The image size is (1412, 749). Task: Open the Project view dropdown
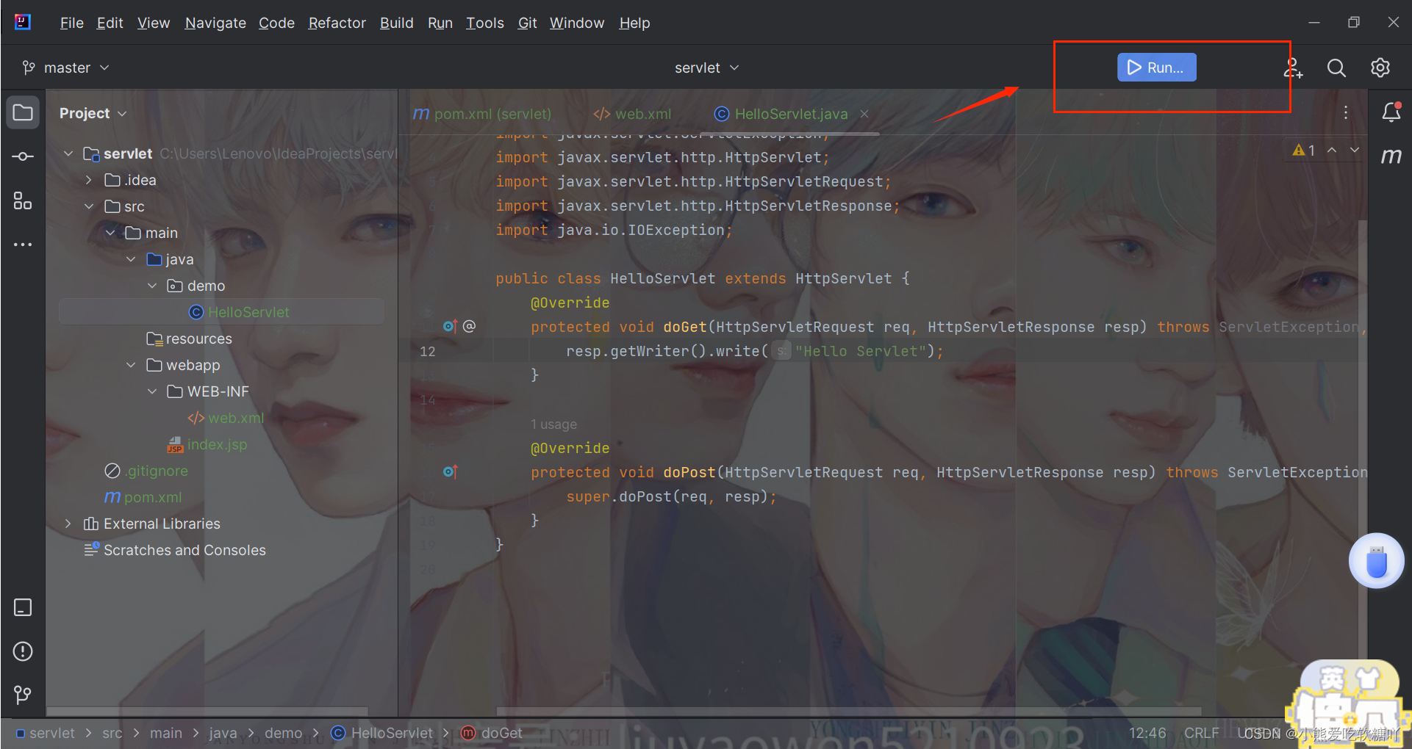point(93,113)
